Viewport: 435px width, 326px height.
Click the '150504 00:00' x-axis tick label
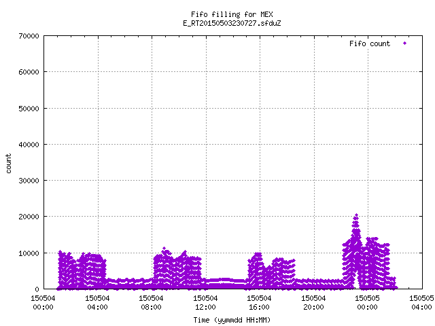tap(43, 303)
